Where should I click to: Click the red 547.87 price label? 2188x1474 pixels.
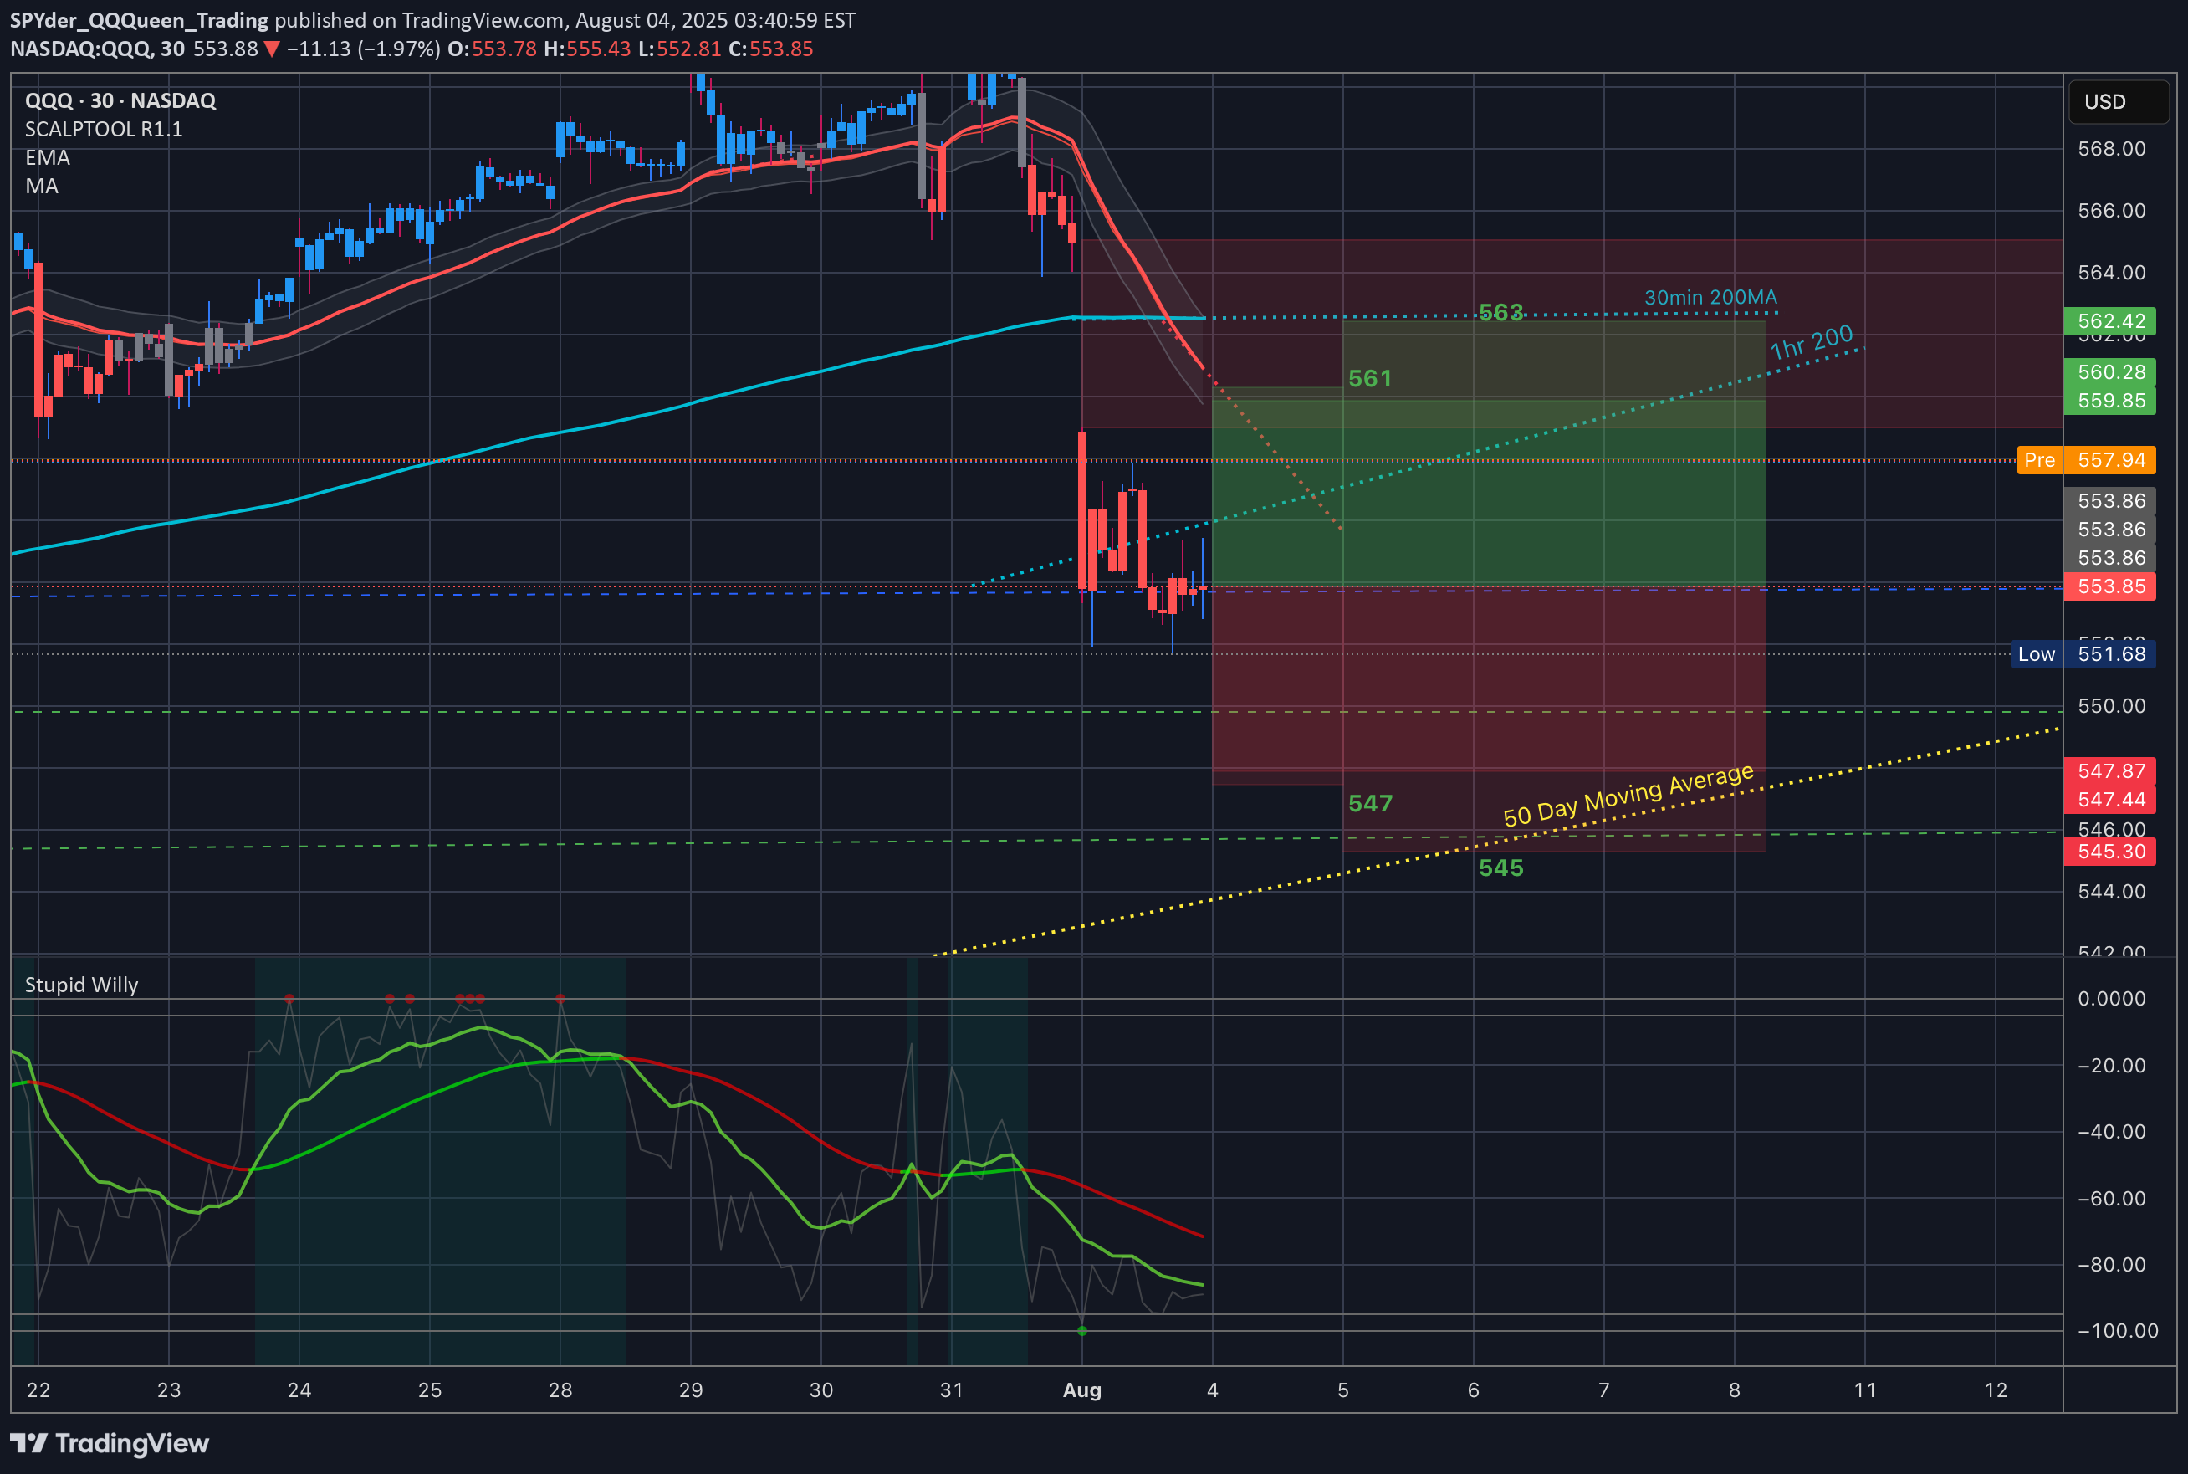coord(2110,770)
